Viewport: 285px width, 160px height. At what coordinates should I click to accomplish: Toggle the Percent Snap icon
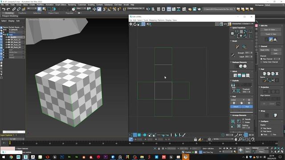(x=114, y=9)
